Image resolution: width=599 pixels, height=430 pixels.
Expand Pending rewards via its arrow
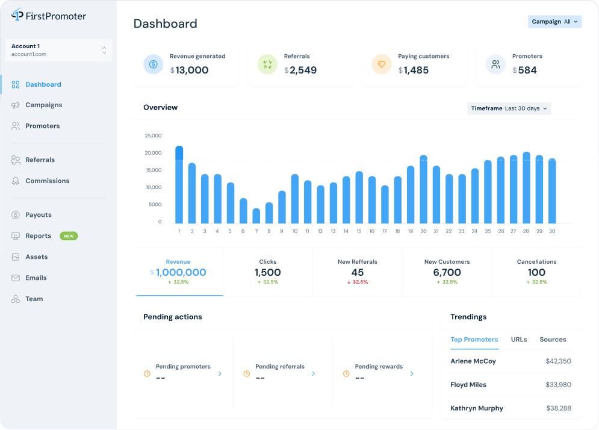(x=412, y=374)
